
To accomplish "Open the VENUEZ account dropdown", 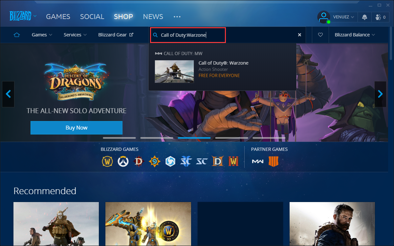I will pos(343,17).
